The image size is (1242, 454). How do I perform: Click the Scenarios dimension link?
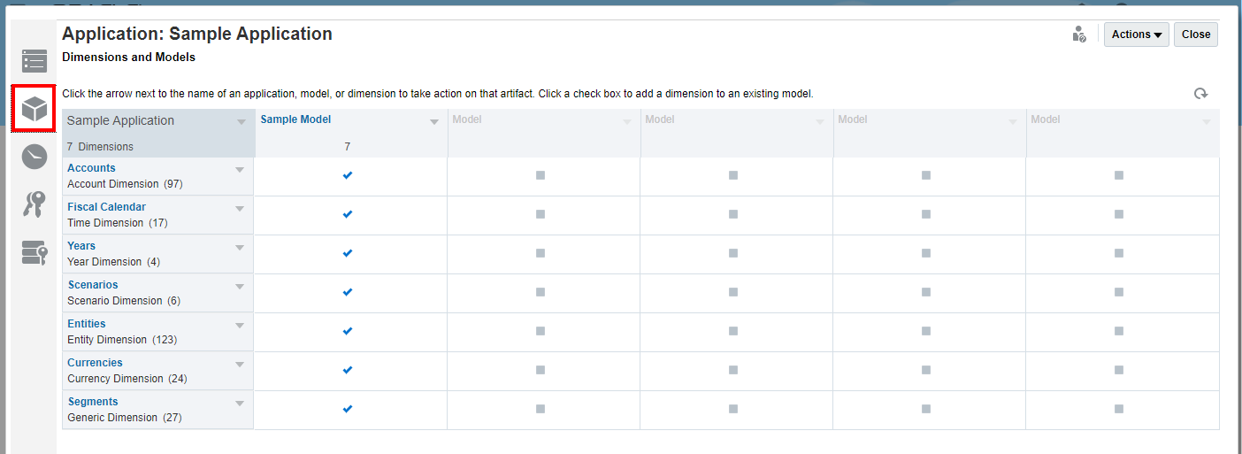pos(93,285)
